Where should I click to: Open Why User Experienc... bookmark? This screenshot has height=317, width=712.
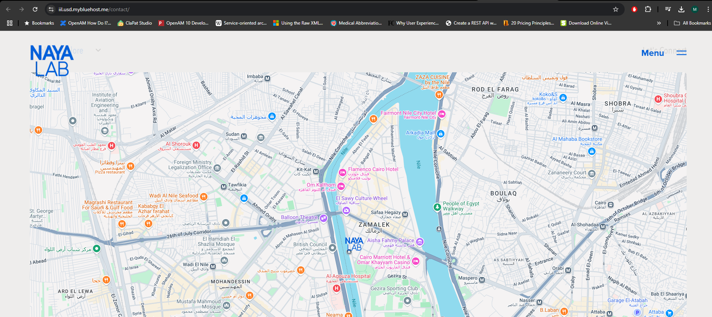414,23
